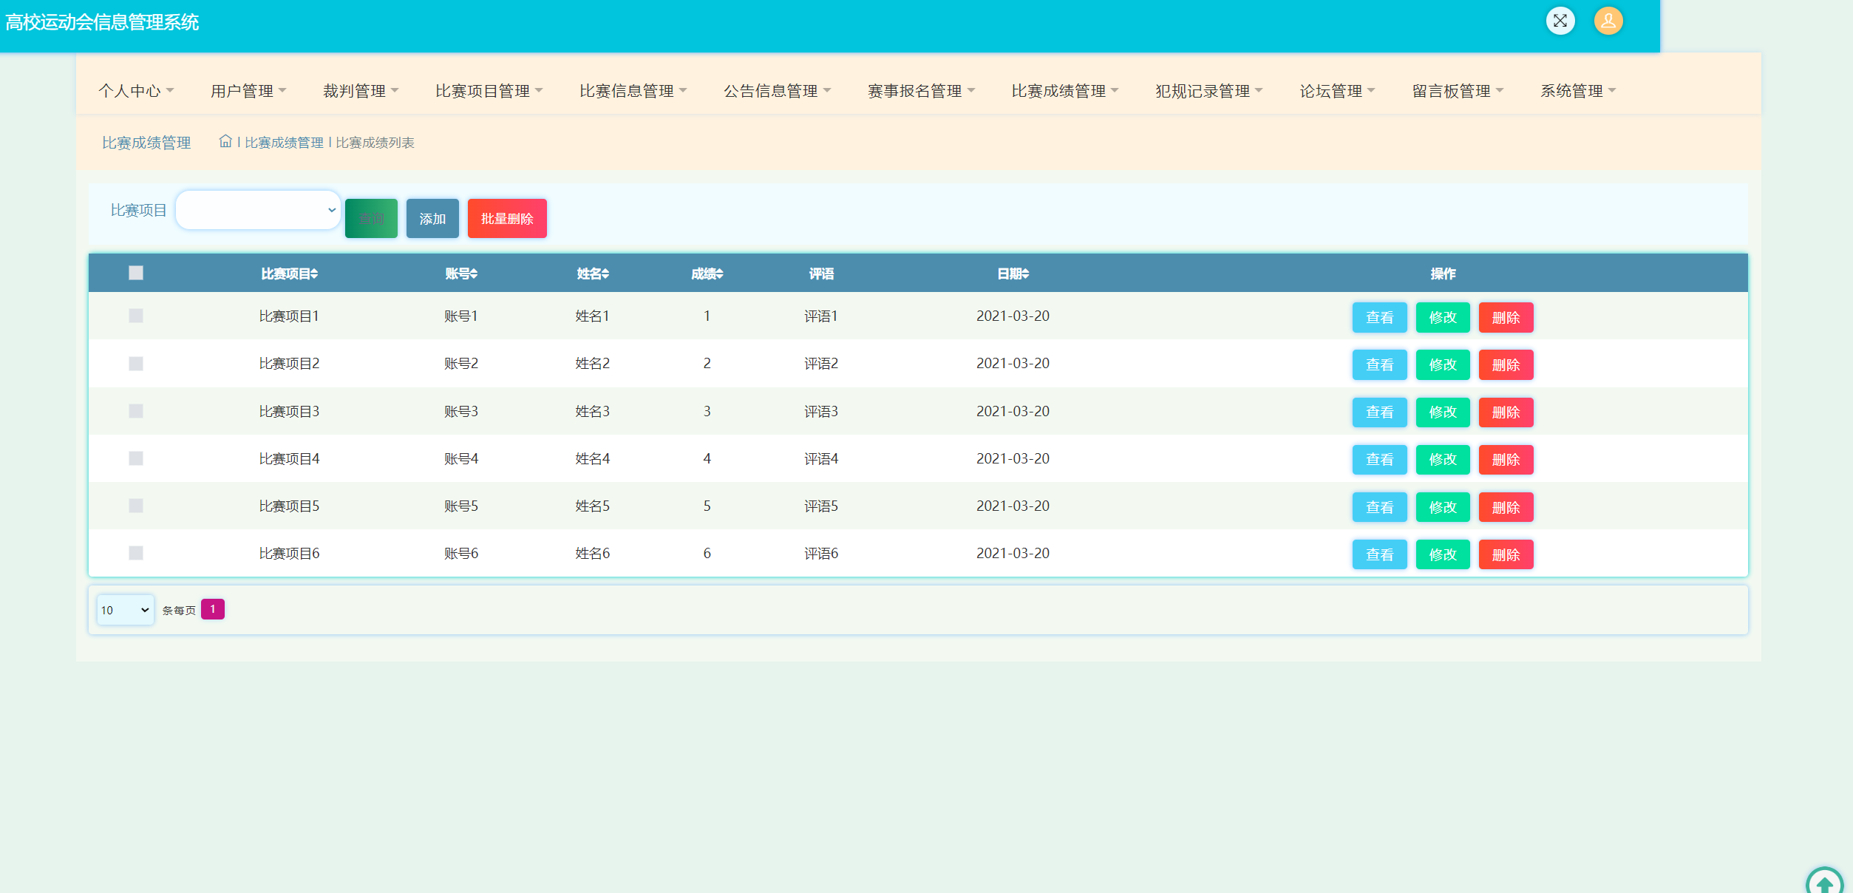Click the 添加 button

tap(432, 219)
